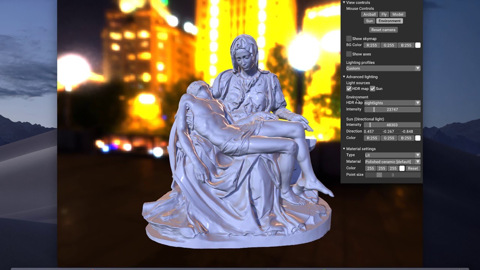
Task: Edit the Sun Color R:255 field
Action: tap(372, 138)
